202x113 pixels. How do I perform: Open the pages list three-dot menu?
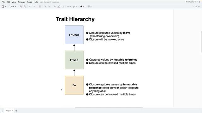click(2, 110)
